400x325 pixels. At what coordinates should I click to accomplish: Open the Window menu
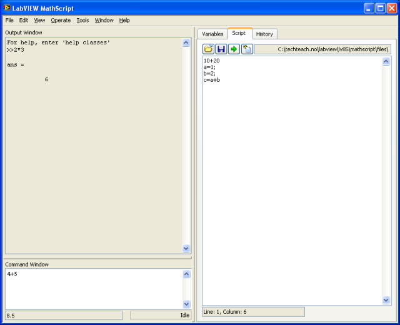[104, 21]
